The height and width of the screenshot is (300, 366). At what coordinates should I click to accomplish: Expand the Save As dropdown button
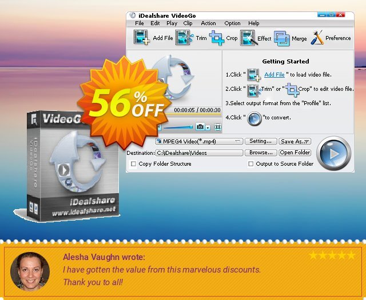[x=295, y=141]
